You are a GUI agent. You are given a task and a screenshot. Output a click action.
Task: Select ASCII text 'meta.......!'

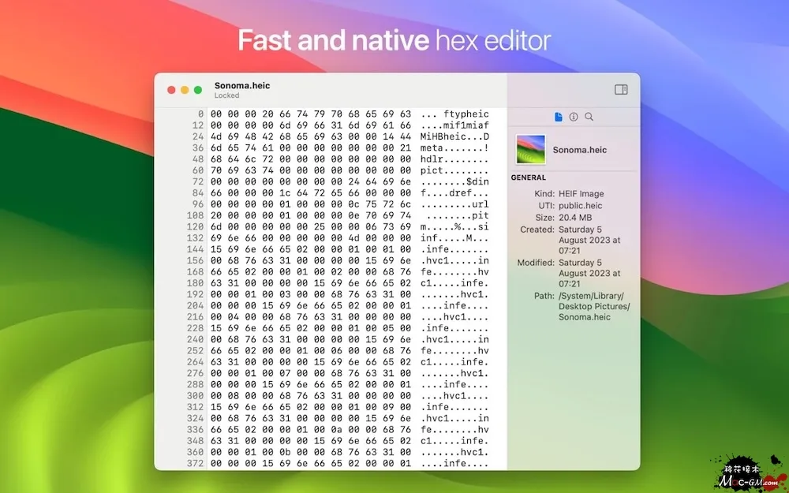(454, 148)
